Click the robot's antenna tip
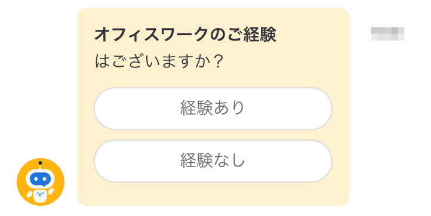Image resolution: width=431 pixels, height=216 pixels. click(x=40, y=163)
